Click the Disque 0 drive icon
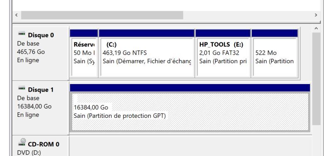 click(x=22, y=34)
